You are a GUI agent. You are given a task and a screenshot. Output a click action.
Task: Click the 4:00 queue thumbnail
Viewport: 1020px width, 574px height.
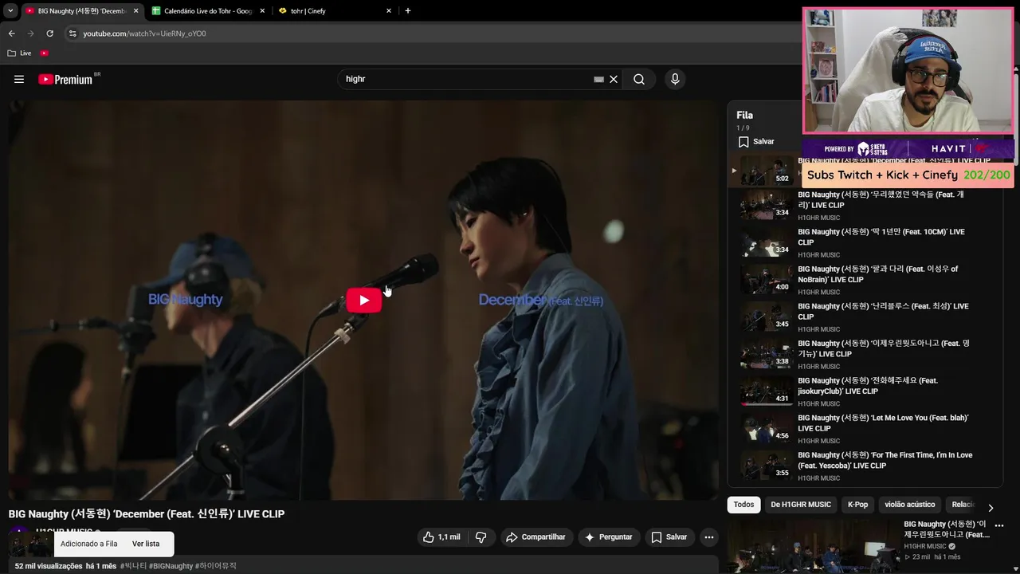click(x=766, y=280)
